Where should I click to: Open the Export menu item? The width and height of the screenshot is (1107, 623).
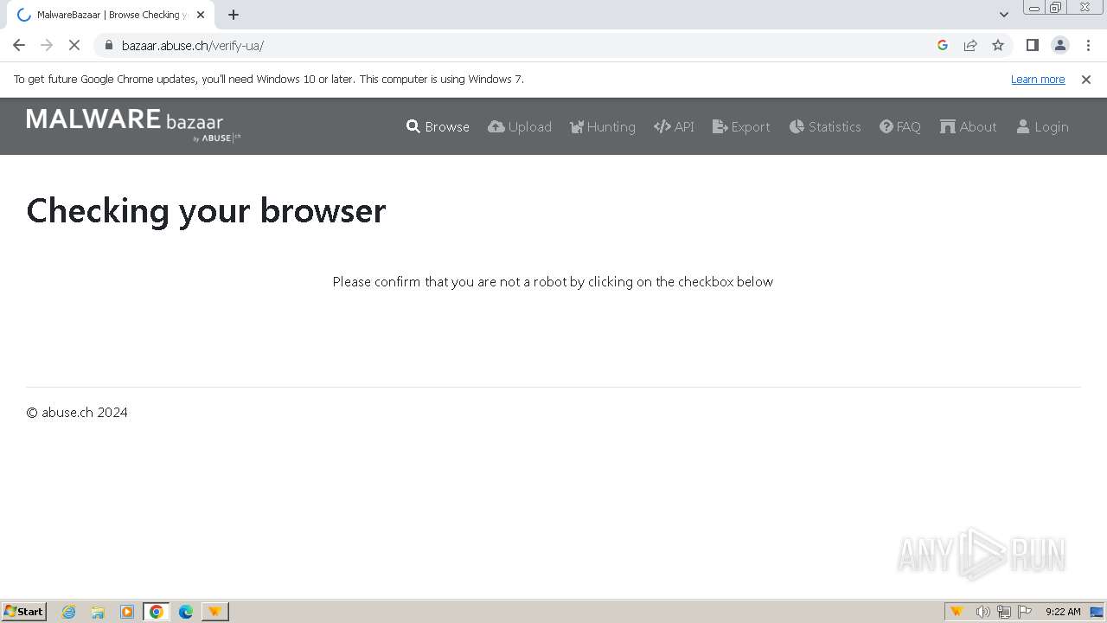pos(741,126)
